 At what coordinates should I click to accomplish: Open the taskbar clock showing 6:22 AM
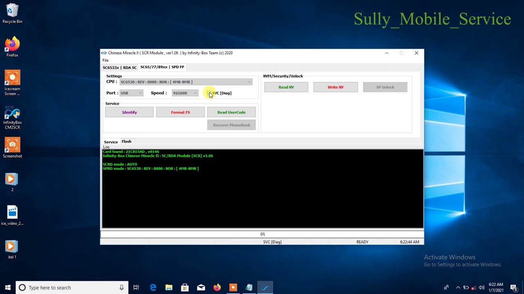[x=496, y=287]
